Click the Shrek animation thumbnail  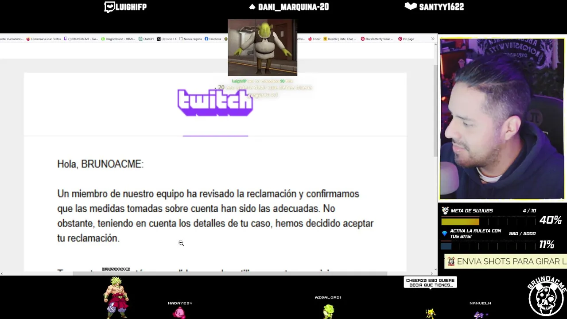click(262, 47)
